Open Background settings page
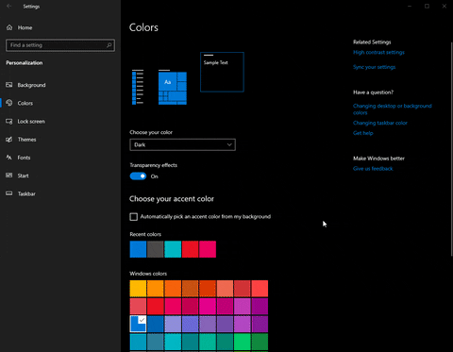Screen dimensions: 453x352 pyautogui.click(x=60, y=85)
